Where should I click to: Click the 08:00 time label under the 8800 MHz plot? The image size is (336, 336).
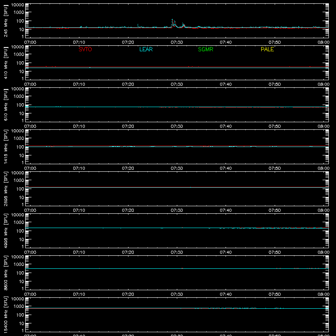pyautogui.click(x=323, y=294)
